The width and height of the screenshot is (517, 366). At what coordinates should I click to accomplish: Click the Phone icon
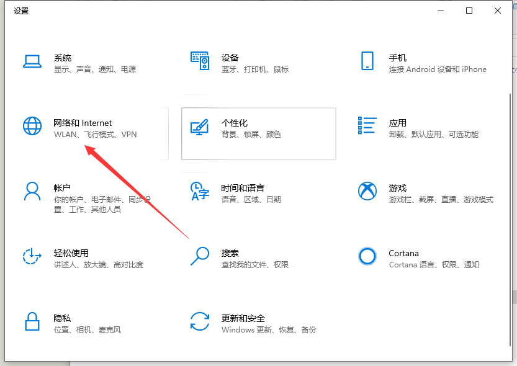tap(367, 61)
